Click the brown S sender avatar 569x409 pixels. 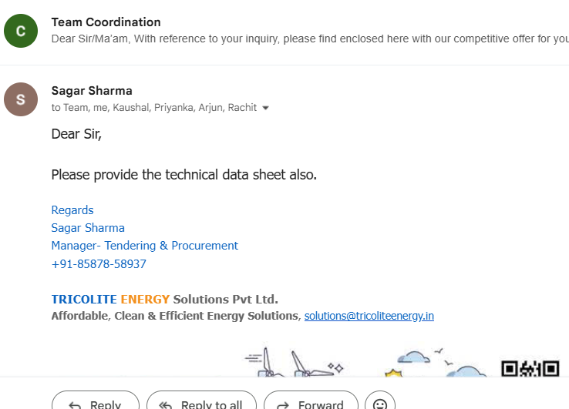pos(21,99)
